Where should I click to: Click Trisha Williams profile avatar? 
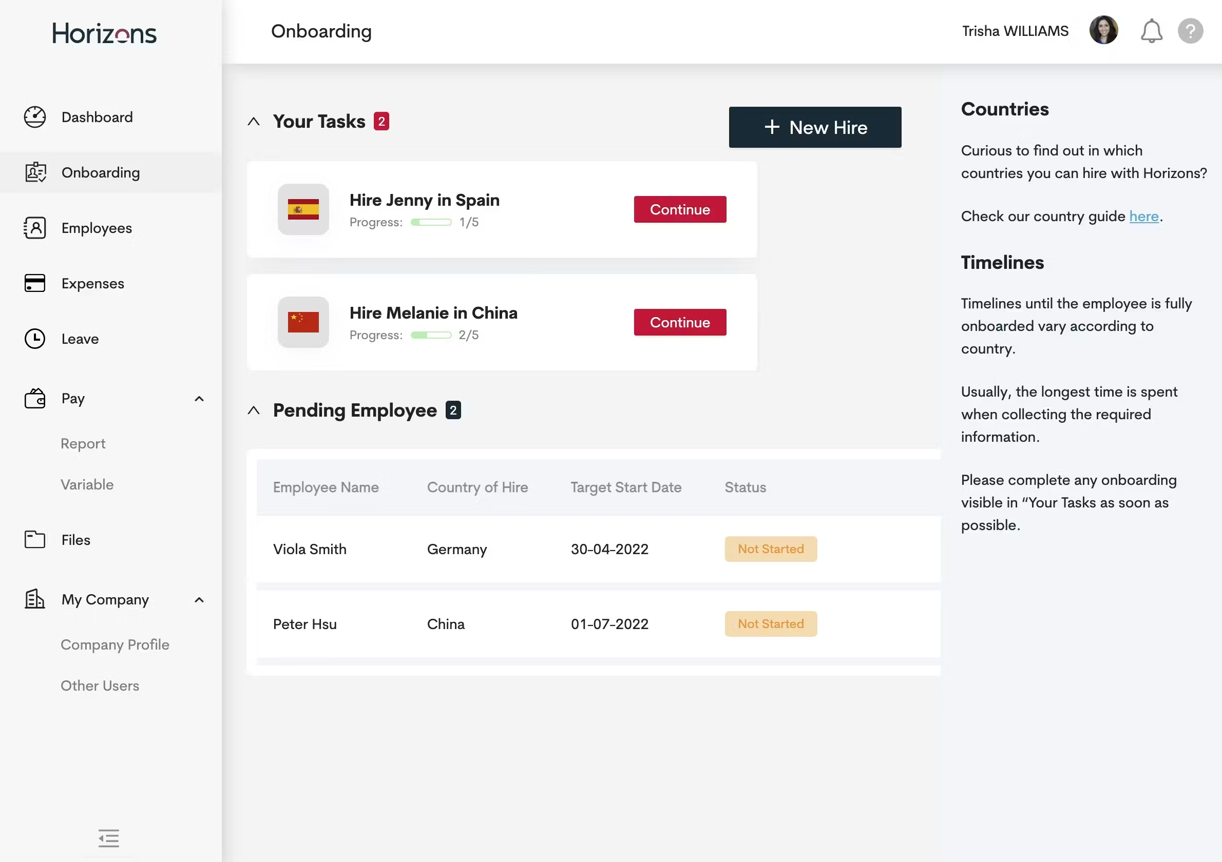tap(1103, 30)
